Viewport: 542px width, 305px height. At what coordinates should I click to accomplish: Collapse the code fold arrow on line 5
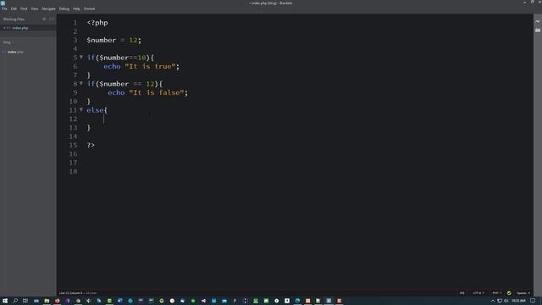(x=81, y=57)
